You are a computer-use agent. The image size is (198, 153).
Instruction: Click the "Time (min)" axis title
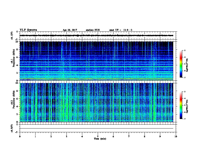[x=100, y=139]
